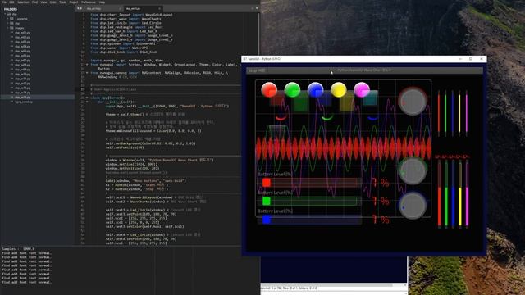Viewport: 525px width, 295px height.
Task: Open the File menu
Action: click(4, 2)
